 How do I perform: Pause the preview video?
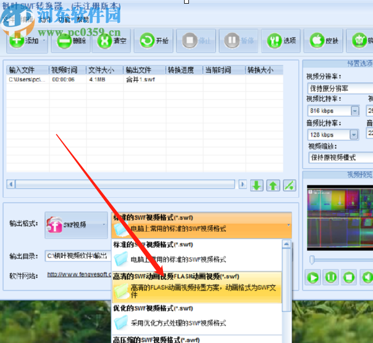pos(330,277)
